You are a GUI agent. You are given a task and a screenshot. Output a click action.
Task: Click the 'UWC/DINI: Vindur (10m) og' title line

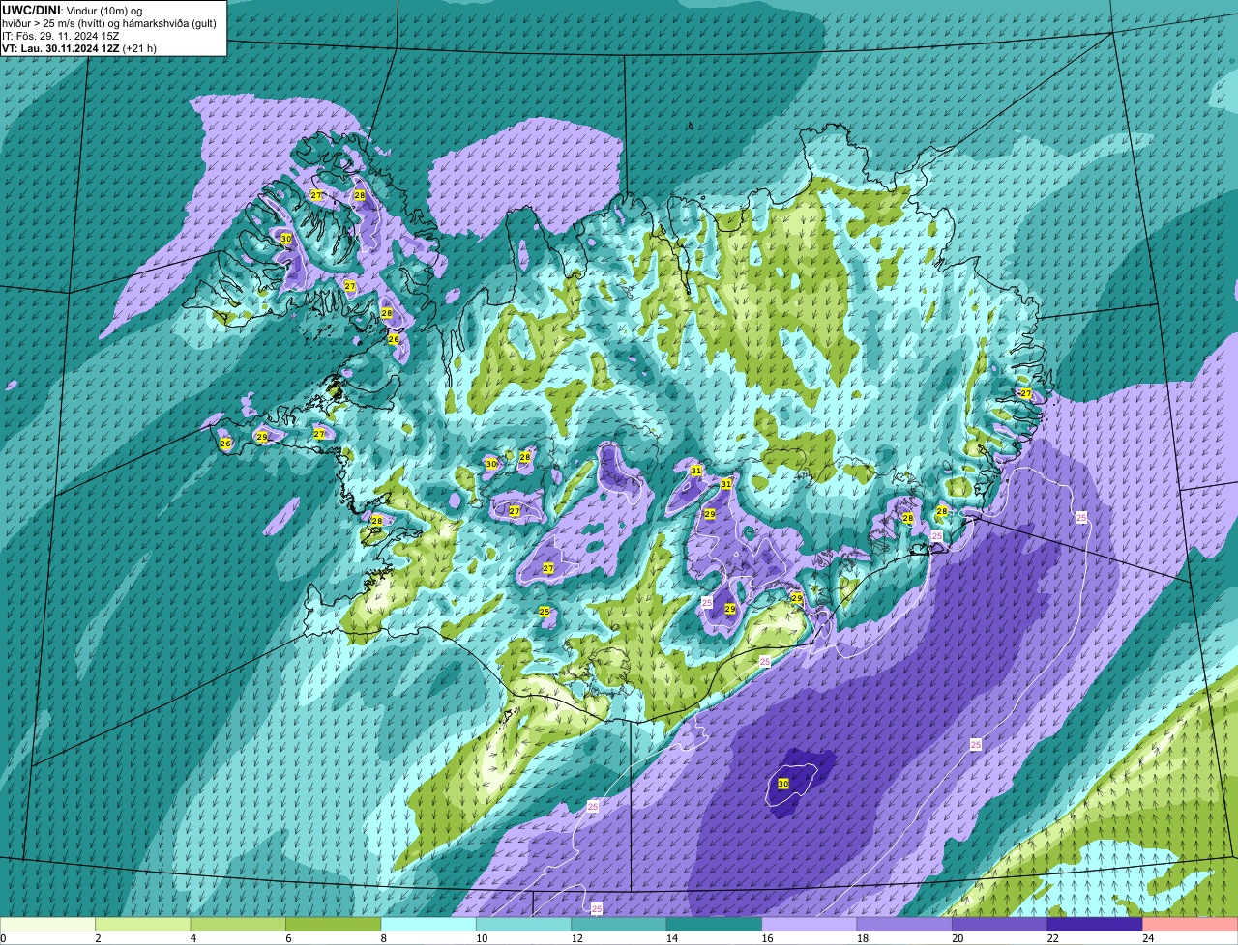click(73, 10)
